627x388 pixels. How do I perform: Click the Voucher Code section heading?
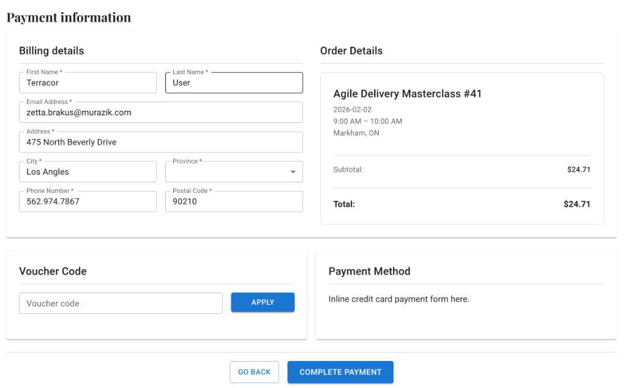click(x=53, y=271)
